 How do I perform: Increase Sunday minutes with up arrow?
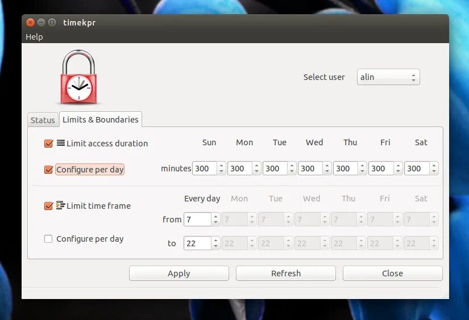click(x=221, y=165)
